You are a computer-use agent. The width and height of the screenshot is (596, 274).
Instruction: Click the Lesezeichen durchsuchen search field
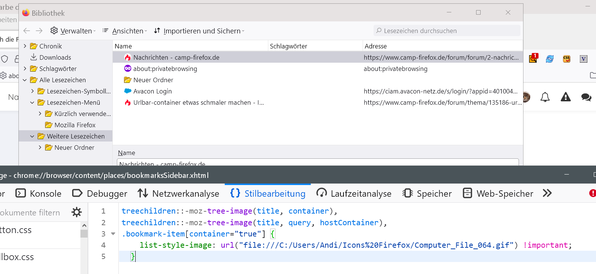pyautogui.click(x=447, y=31)
